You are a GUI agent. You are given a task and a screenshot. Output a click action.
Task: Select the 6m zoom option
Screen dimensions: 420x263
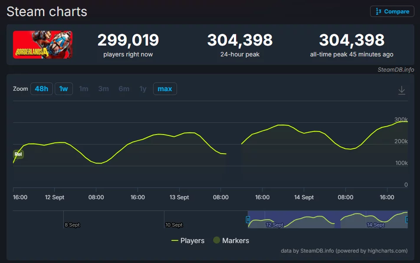click(124, 89)
